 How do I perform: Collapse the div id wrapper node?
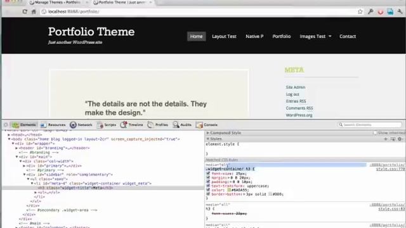[13, 144]
